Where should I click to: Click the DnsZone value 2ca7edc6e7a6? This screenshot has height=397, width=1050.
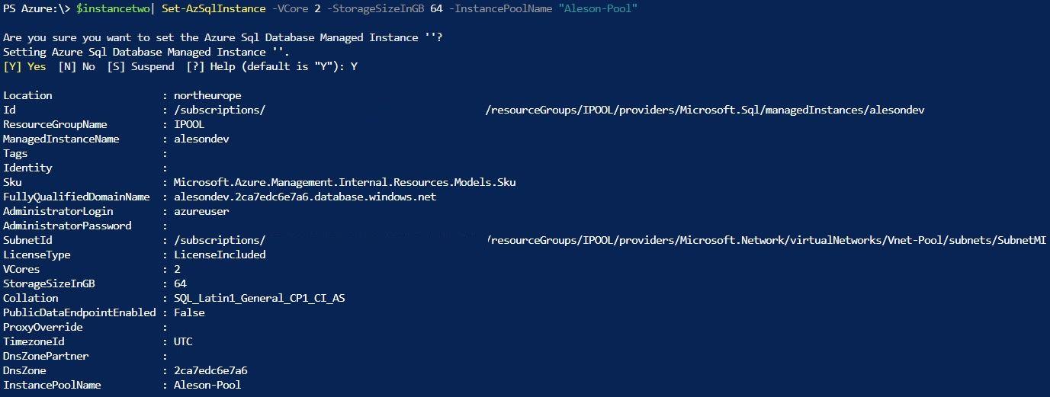210,370
